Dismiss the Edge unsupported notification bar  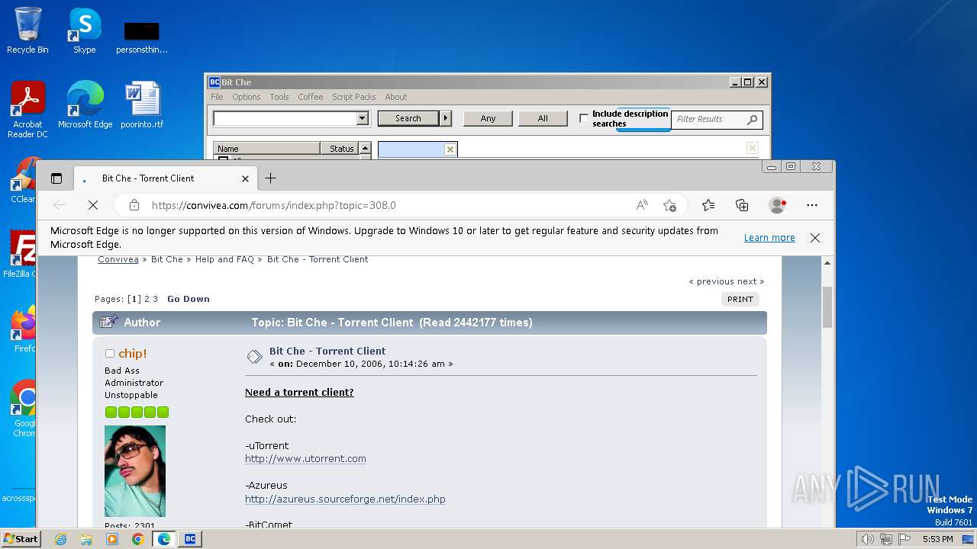815,238
